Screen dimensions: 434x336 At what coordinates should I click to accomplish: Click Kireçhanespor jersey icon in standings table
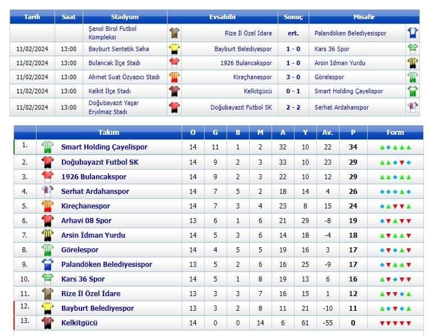click(x=47, y=206)
